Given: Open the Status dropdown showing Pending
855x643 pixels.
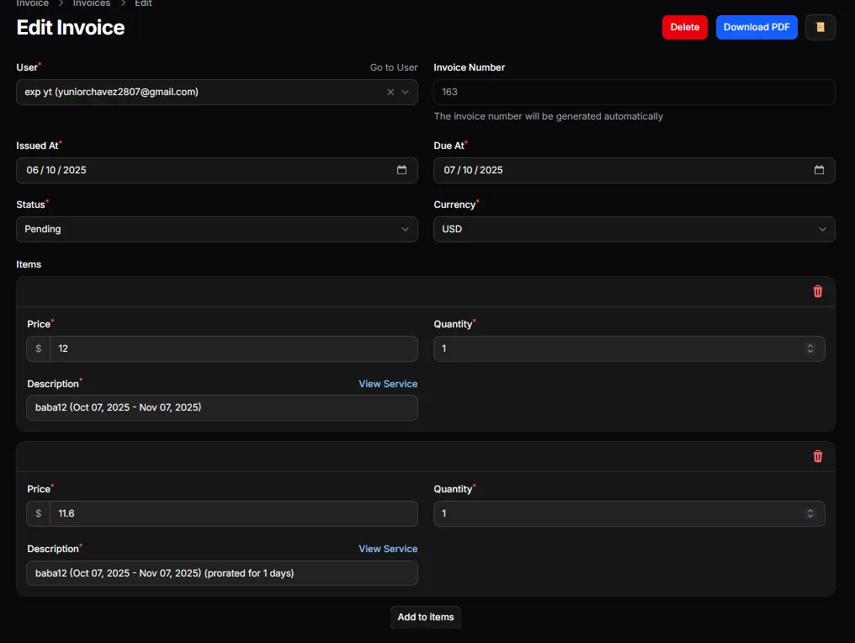Looking at the screenshot, I should [x=216, y=229].
